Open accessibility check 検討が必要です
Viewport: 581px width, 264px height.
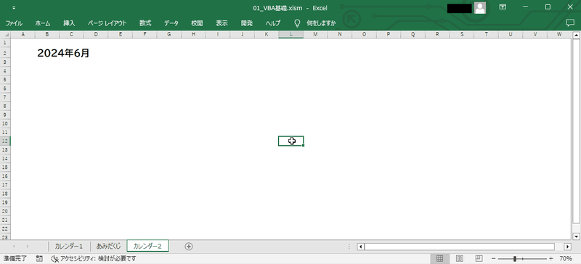pyautogui.click(x=94, y=258)
